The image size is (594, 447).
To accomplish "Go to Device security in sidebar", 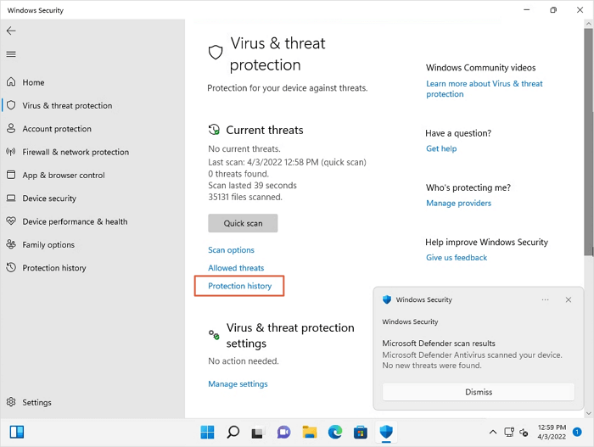I will [49, 198].
